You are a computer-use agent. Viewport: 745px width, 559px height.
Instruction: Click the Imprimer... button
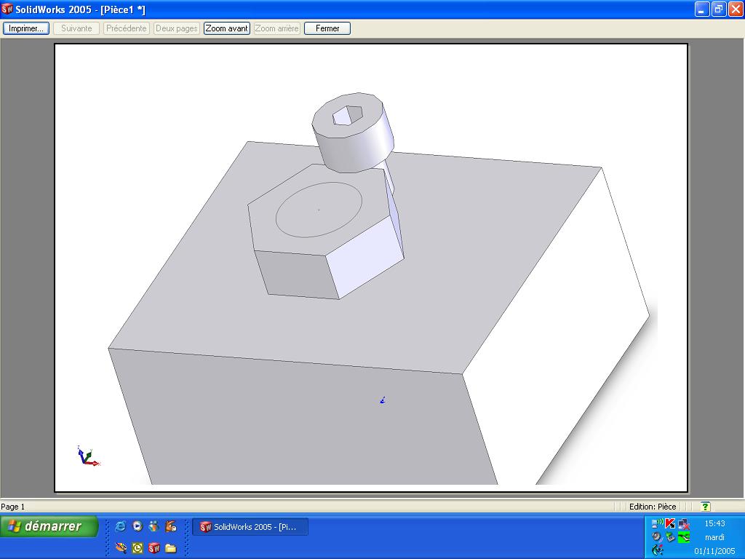26,28
